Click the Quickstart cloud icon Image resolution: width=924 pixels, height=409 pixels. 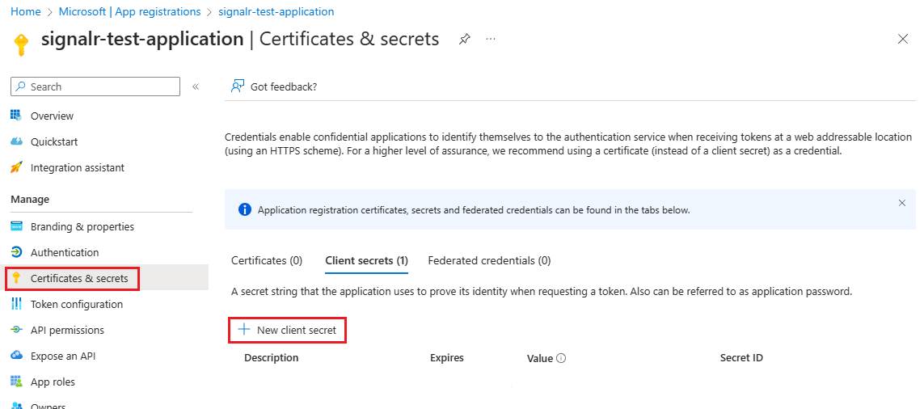[16, 141]
